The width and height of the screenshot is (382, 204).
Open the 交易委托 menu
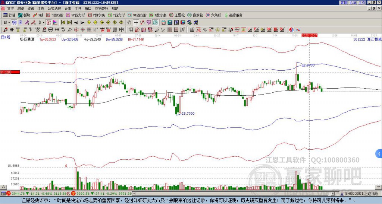(x=101, y=9)
